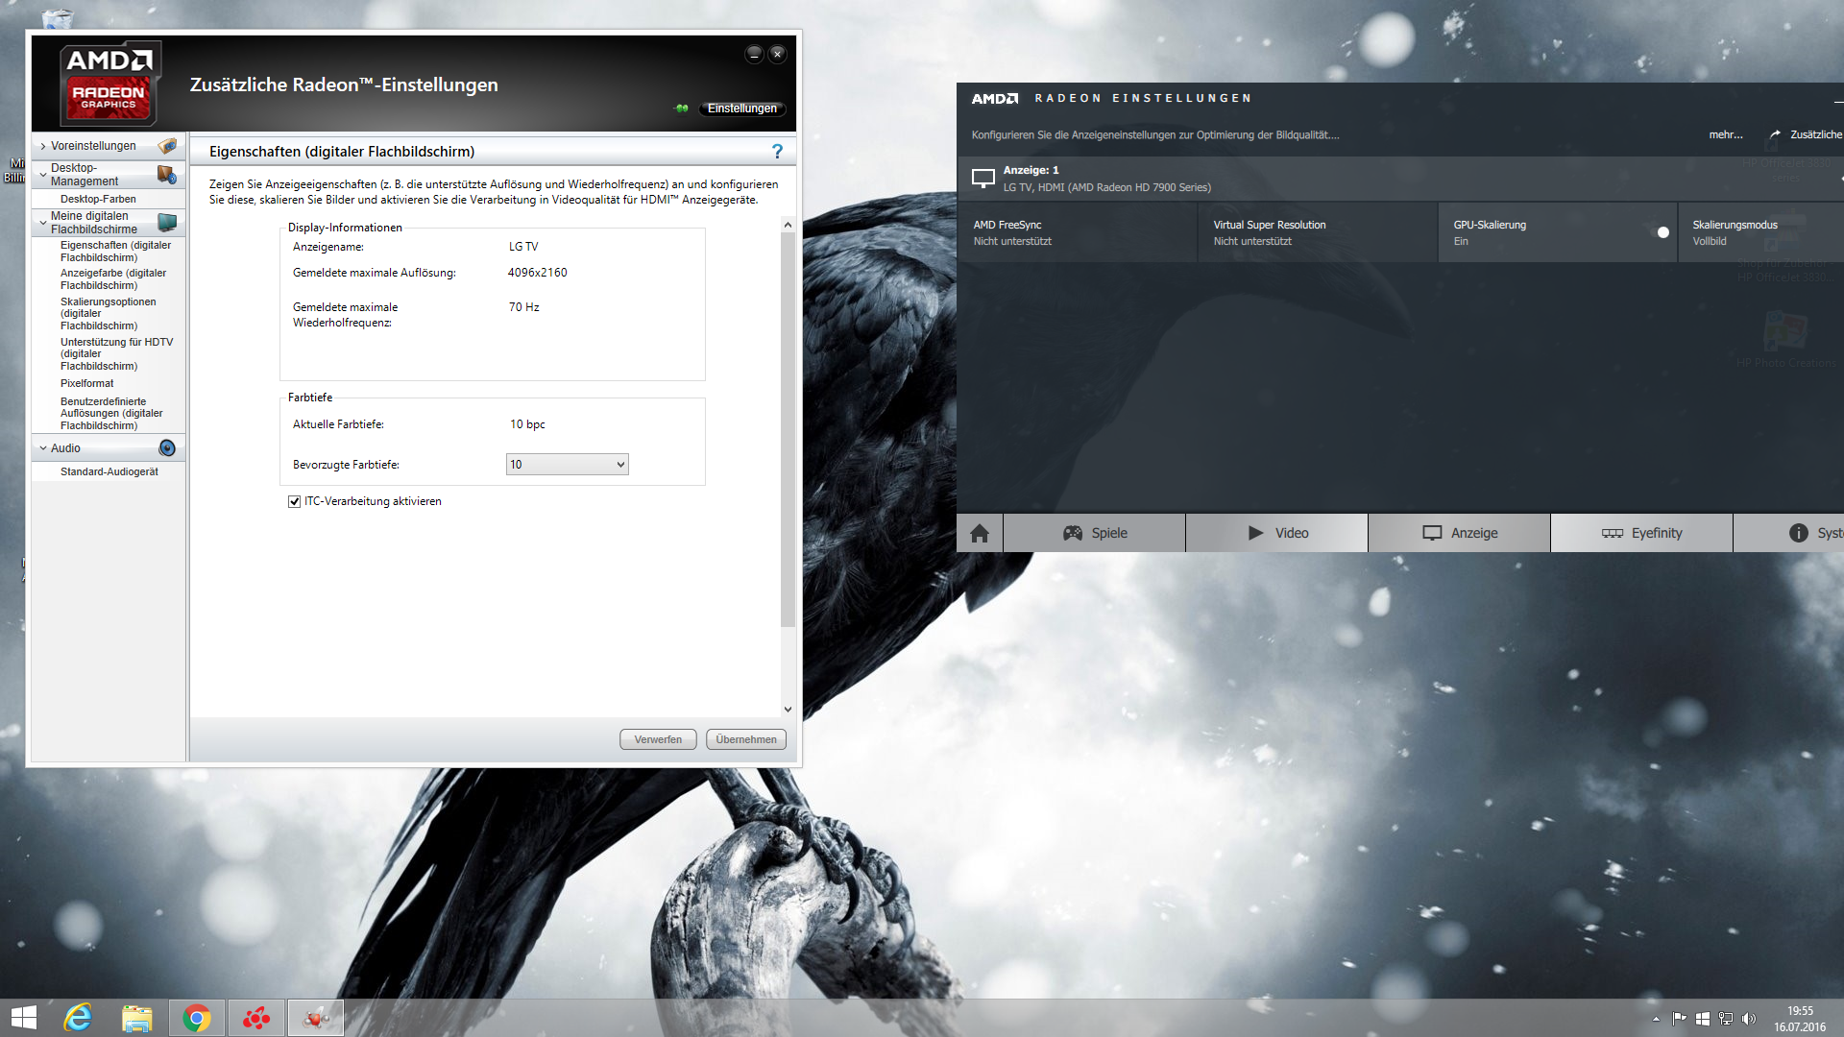
Task: Click the Übernehmen button
Action: (746, 739)
